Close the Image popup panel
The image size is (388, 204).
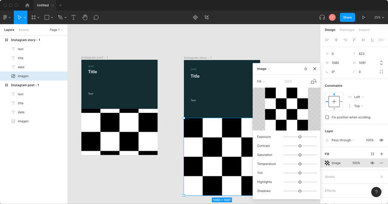(x=315, y=69)
